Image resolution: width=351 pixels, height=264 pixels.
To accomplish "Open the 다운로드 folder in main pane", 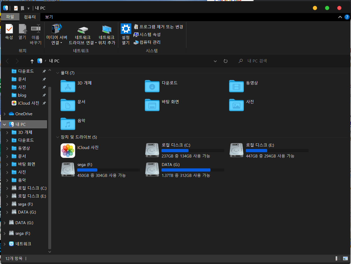I will click(x=152, y=86).
